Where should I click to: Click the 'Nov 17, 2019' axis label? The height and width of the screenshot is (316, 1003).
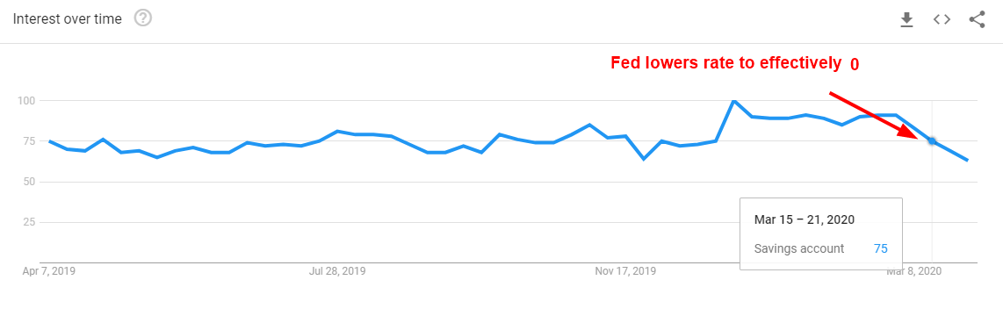625,271
